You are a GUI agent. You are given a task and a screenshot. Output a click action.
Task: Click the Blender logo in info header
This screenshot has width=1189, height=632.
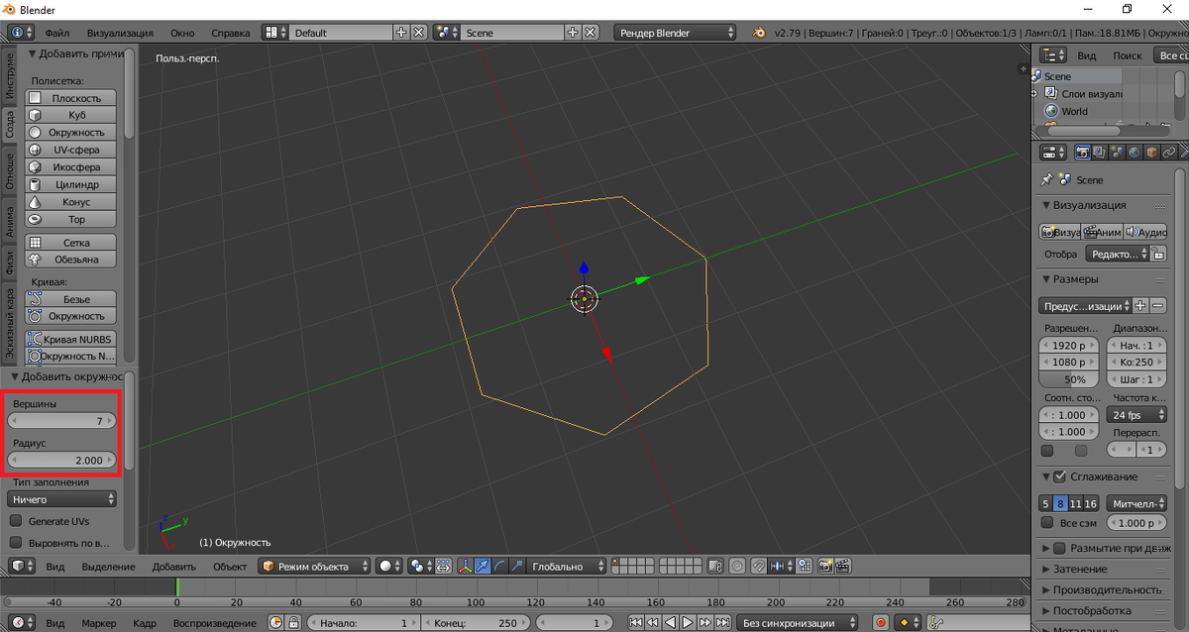coord(758,33)
